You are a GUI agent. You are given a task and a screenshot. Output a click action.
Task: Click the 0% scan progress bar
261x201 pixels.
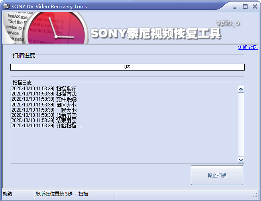[x=127, y=67]
